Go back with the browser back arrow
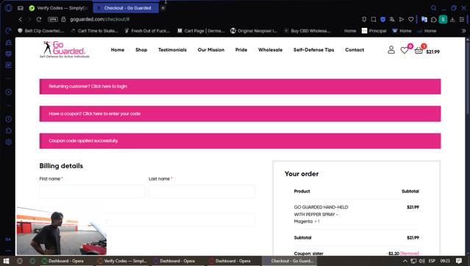 tap(21, 19)
